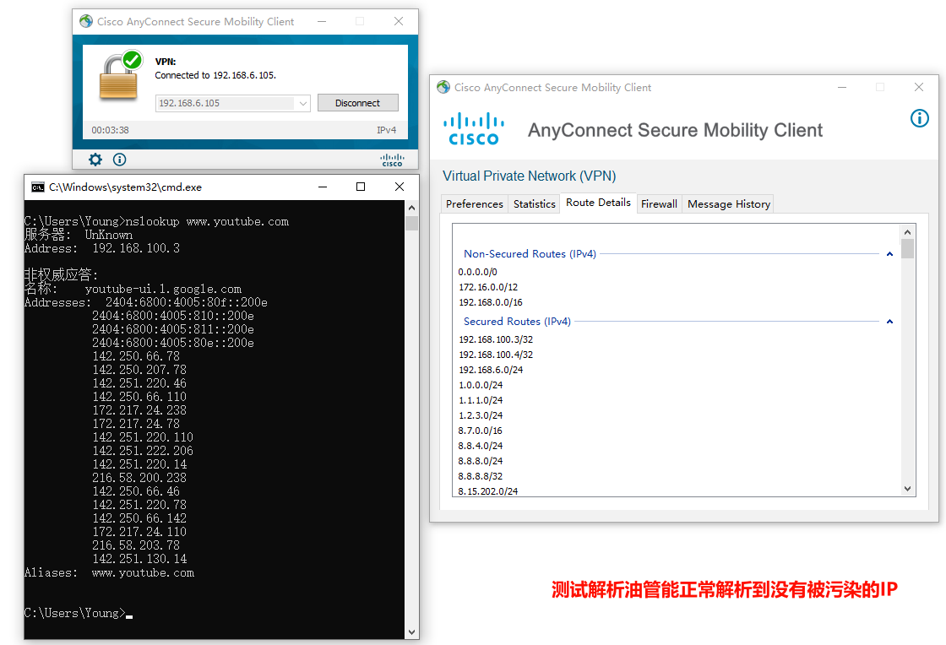Select secured route 8.8.8.0/24

point(481,461)
